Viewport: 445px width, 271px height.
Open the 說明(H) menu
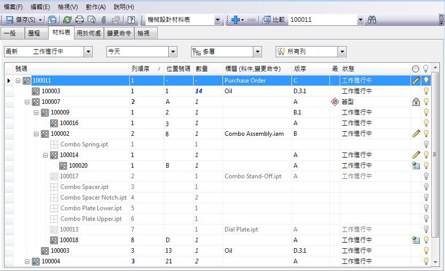pyautogui.click(x=124, y=7)
